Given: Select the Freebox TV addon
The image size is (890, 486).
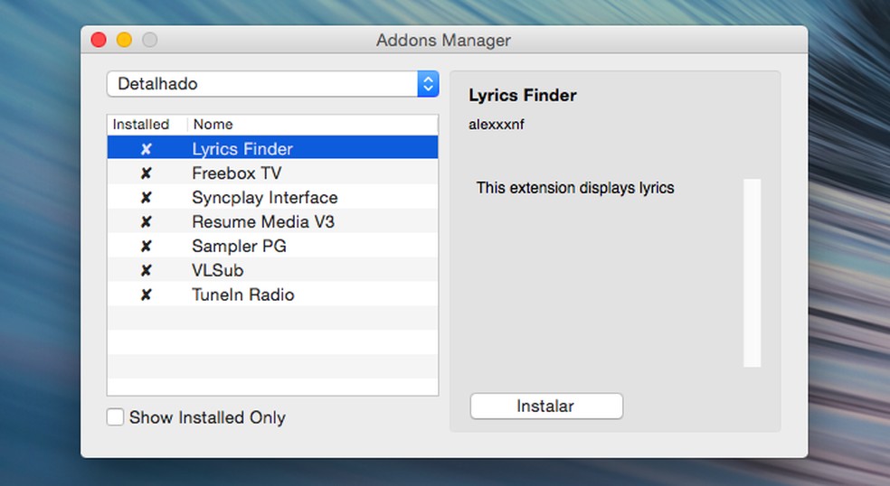Looking at the screenshot, I should pyautogui.click(x=237, y=173).
